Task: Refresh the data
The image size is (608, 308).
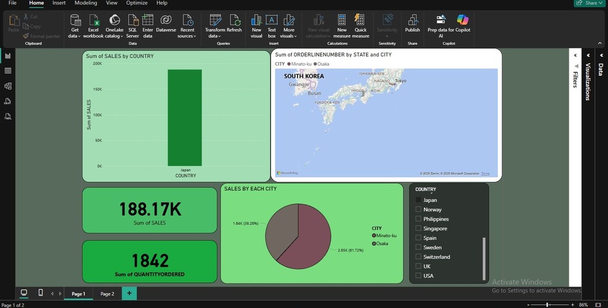Action: 234,23
